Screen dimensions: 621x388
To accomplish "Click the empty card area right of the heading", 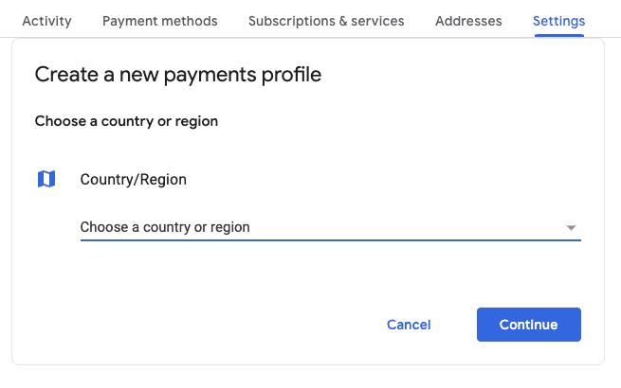I will point(465,75).
